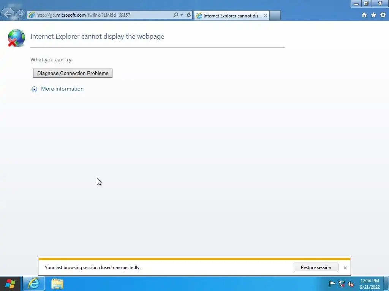Screen dimensions: 389x291
Task: Click 'What you can try:' text
Action: click(x=52, y=59)
